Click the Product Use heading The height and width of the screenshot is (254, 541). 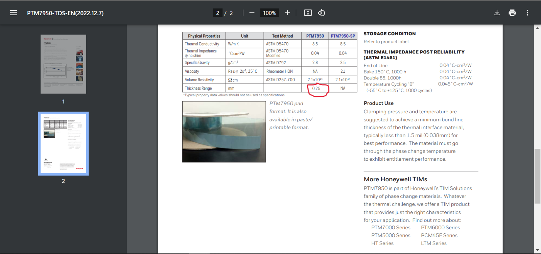(379, 103)
